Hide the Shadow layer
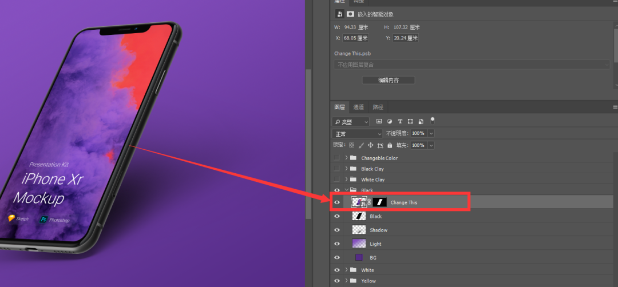 [336, 230]
